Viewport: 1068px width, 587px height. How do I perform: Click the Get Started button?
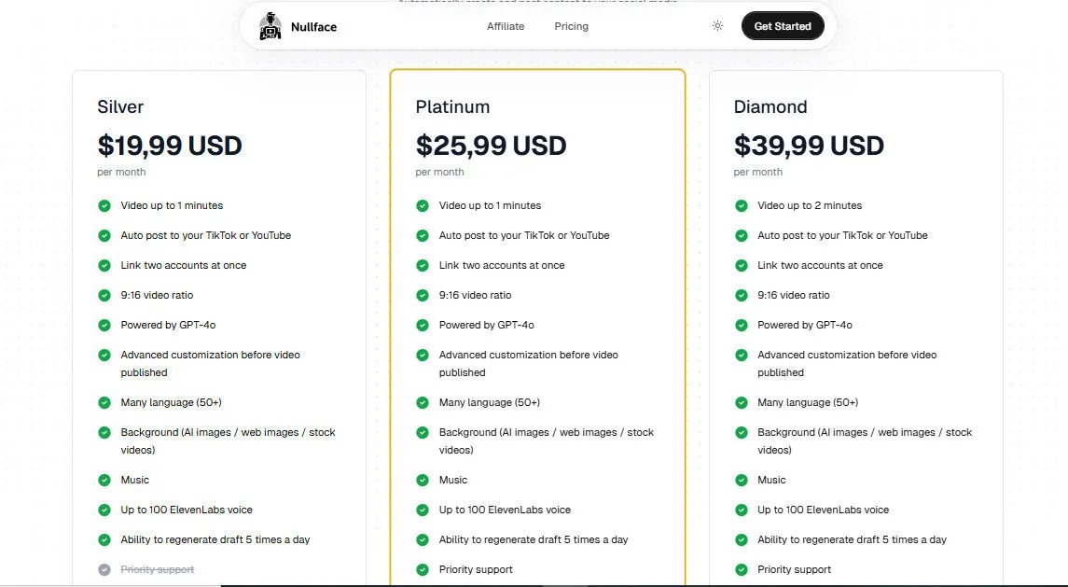(783, 26)
